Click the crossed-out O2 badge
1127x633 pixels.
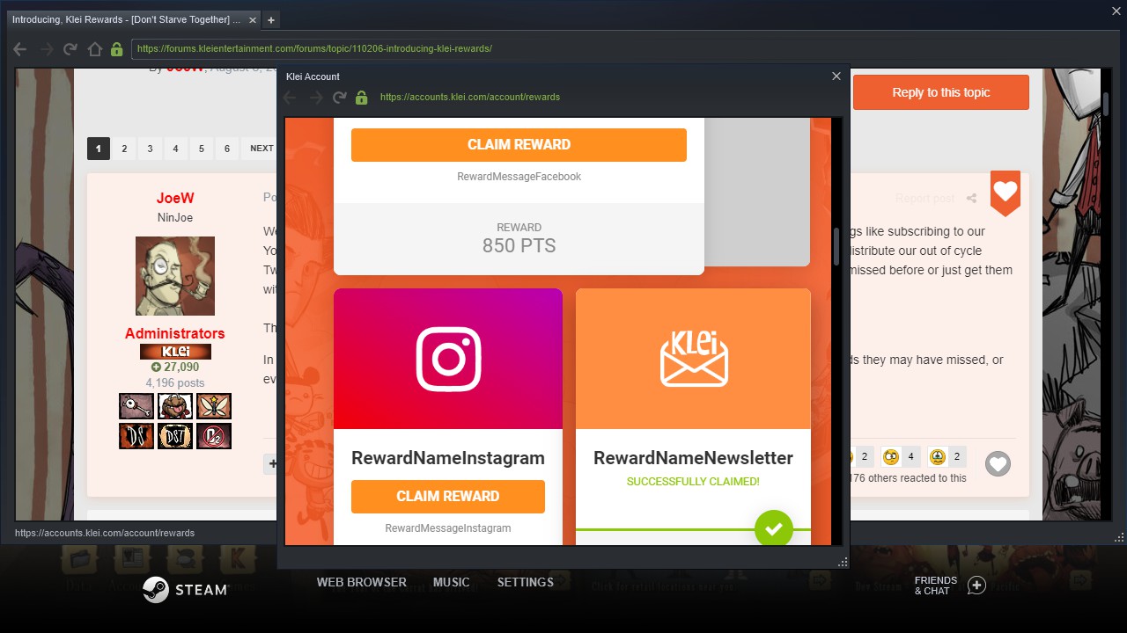214,436
